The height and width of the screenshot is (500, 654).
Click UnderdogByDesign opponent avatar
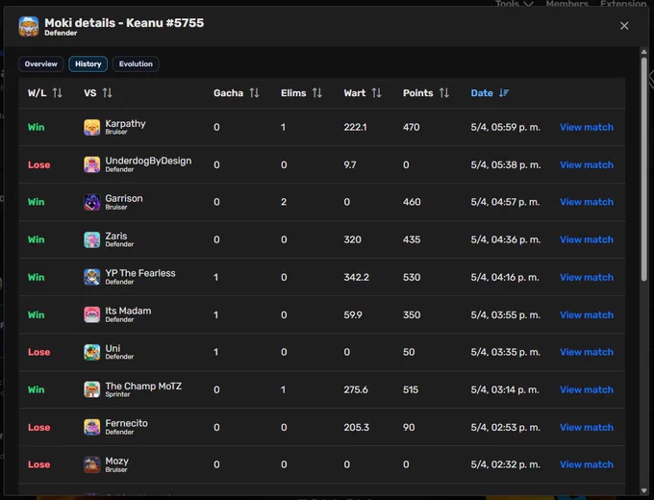[91, 164]
